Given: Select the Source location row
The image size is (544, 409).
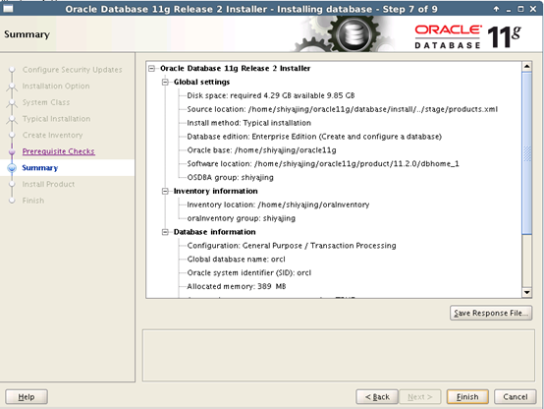Looking at the screenshot, I should tap(342, 109).
